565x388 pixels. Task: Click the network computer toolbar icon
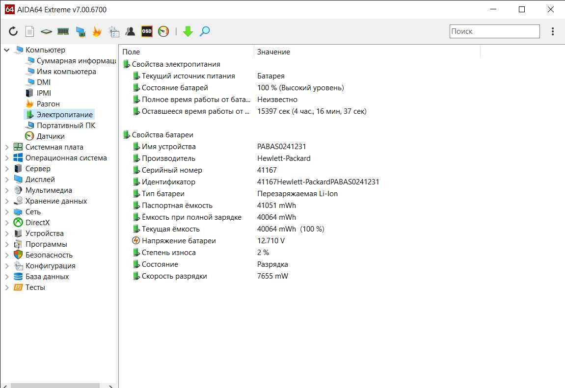tap(81, 32)
